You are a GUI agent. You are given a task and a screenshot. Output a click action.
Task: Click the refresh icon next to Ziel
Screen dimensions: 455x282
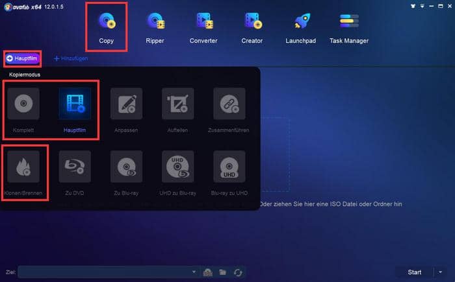point(238,272)
